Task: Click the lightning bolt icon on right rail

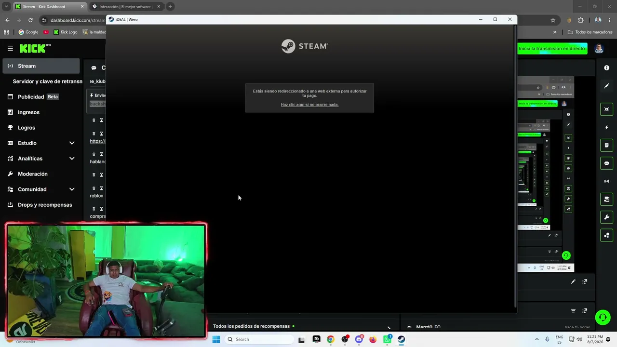Action: coord(606,127)
